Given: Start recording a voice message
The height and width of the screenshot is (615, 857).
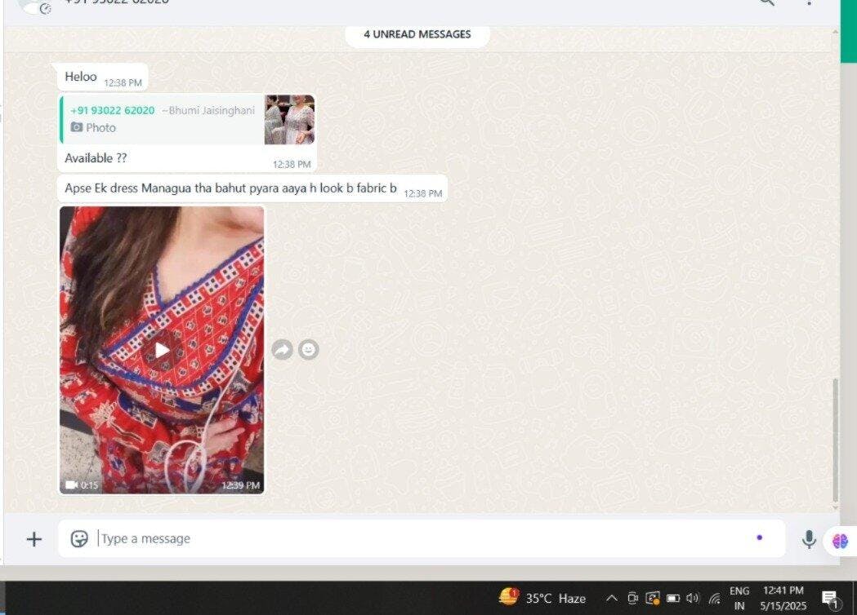Looking at the screenshot, I should 809,539.
